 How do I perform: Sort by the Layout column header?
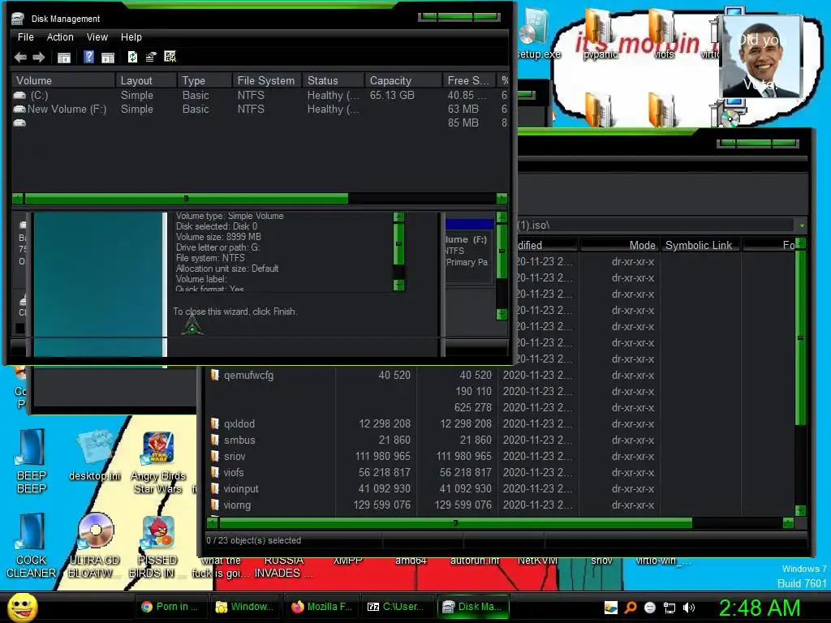[x=146, y=80]
